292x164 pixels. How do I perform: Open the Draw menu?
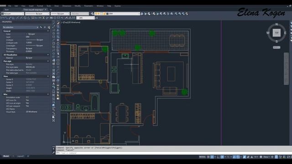click(57, 6)
